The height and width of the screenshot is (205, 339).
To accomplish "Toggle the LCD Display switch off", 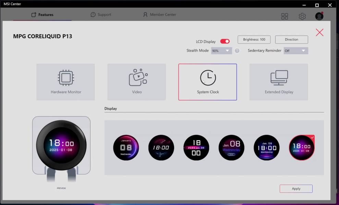I will pos(225,41).
